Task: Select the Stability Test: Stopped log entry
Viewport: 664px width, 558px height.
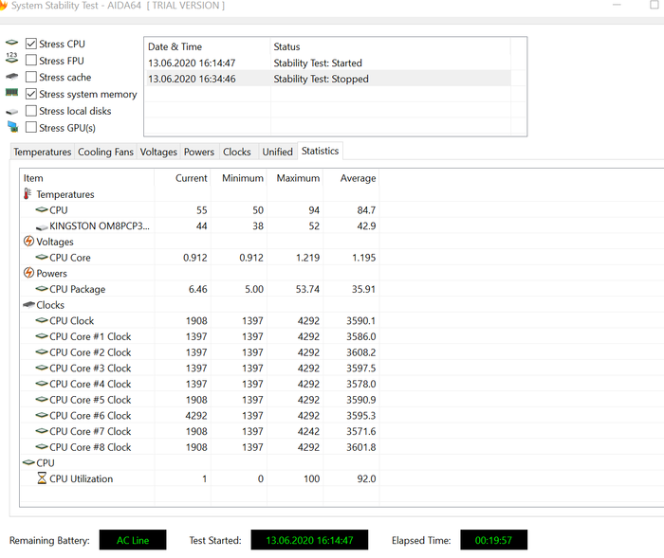Action: click(x=328, y=79)
